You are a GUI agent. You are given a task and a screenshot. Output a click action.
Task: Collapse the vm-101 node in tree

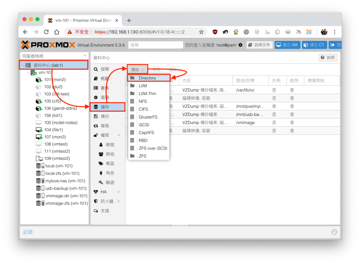tap(28, 73)
